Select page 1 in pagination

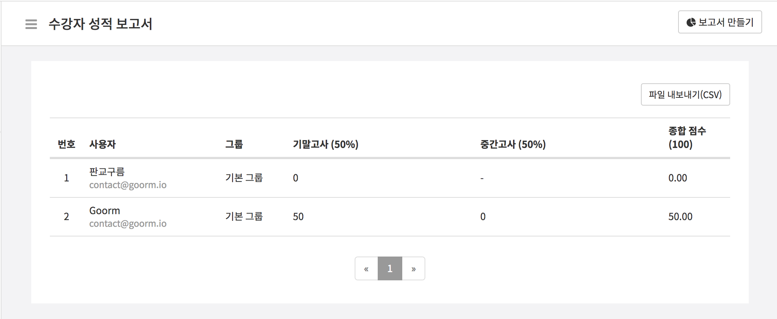(x=390, y=268)
